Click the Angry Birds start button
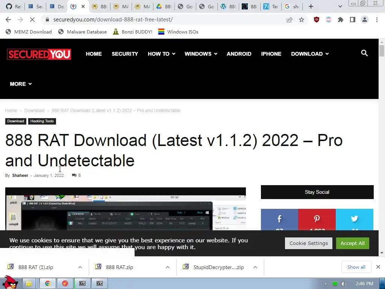Screen dimensions: 385x289 click(10, 283)
